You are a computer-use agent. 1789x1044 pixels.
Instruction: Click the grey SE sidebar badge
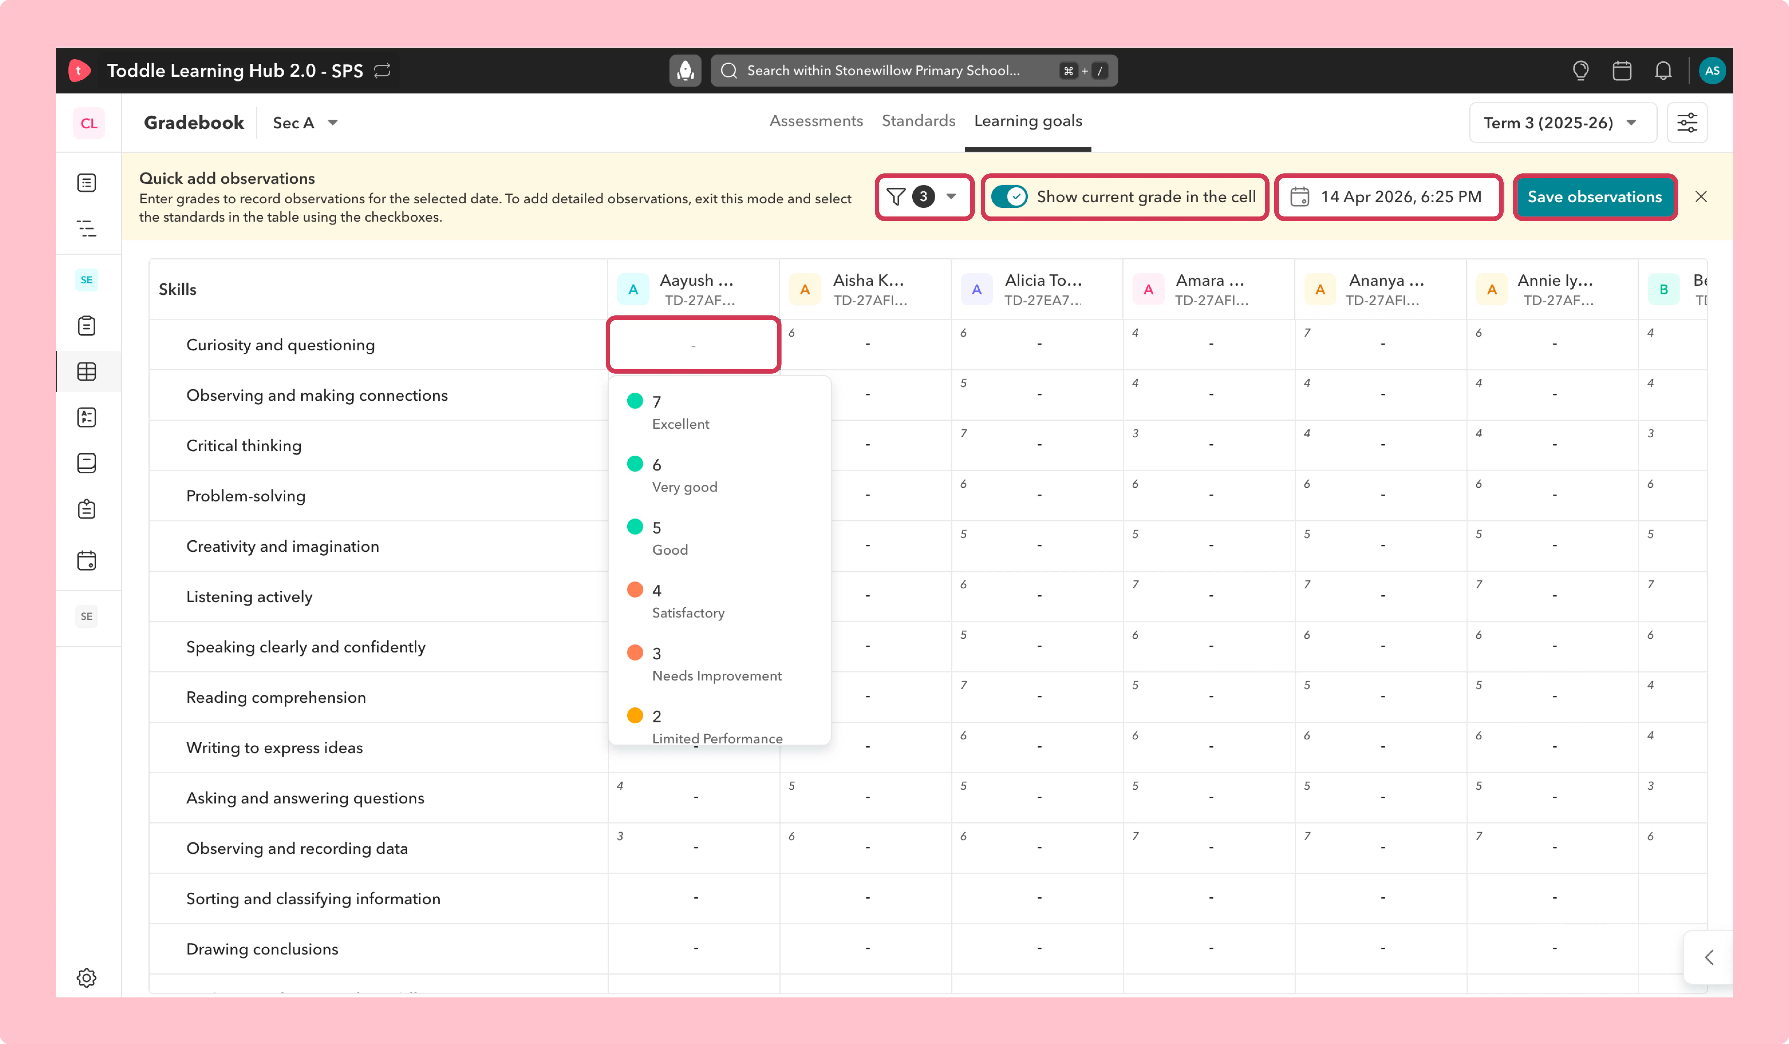click(x=86, y=616)
